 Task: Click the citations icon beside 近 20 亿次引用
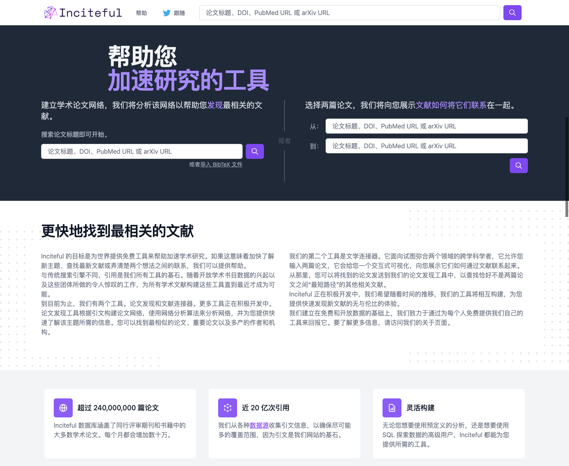tap(228, 408)
